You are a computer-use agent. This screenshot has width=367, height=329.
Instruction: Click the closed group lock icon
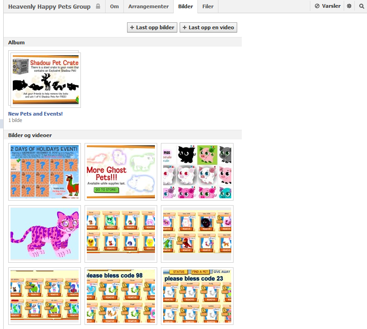click(98, 6)
